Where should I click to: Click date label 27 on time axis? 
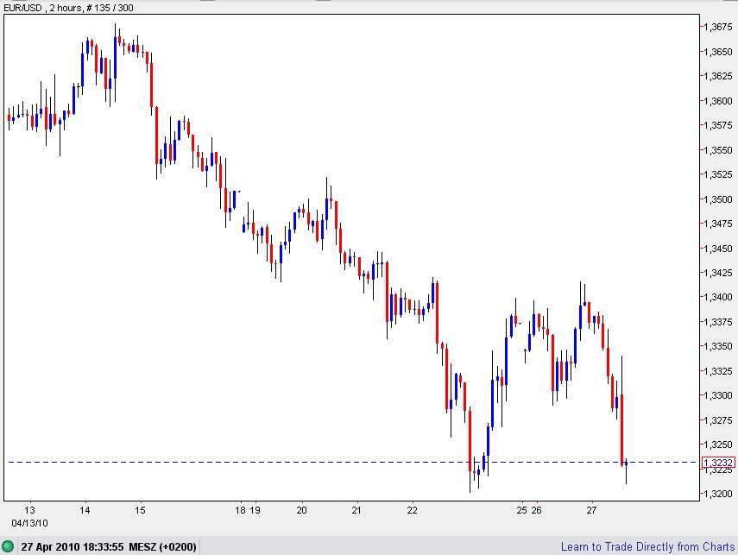tap(591, 510)
